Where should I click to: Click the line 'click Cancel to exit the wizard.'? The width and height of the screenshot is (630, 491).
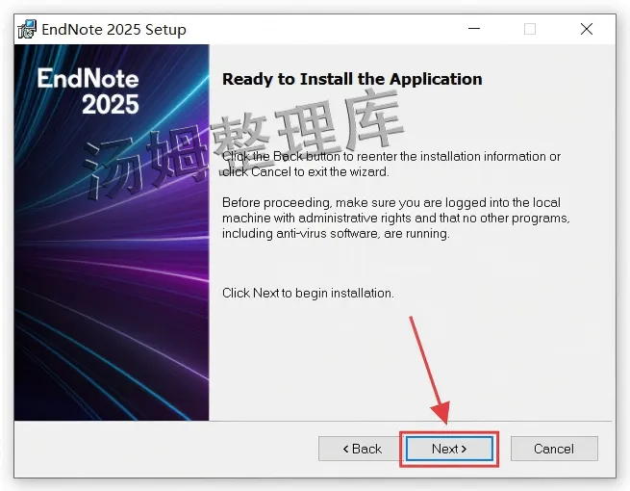tap(305, 171)
